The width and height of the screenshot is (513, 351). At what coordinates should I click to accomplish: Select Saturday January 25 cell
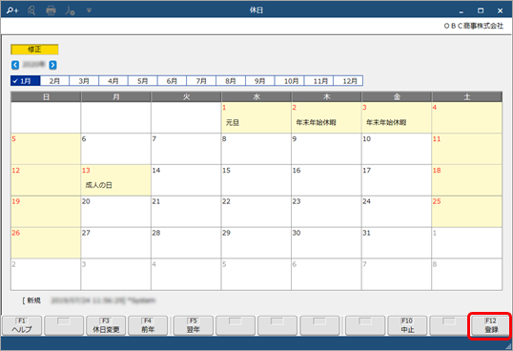point(467,212)
